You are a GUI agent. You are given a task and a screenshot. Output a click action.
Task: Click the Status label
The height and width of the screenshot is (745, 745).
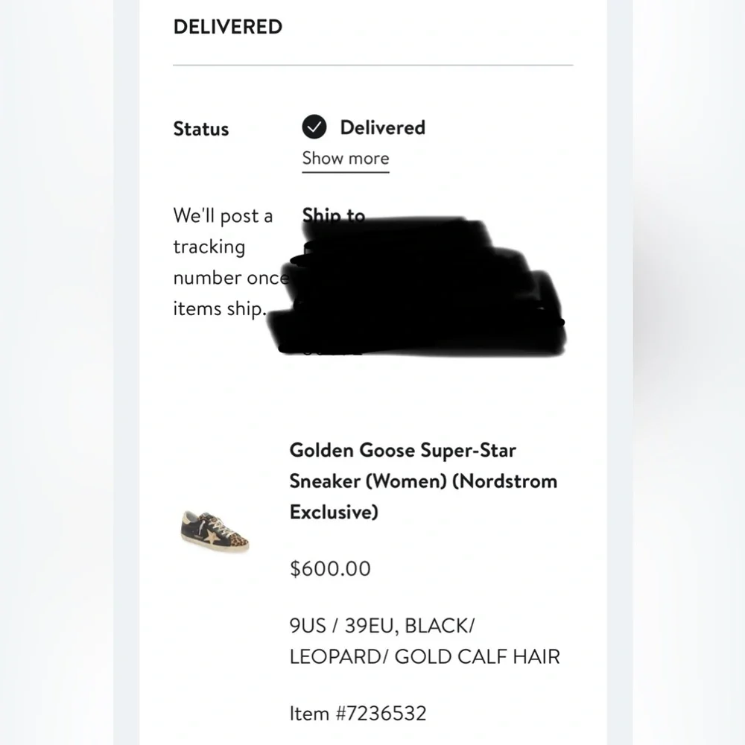[200, 129]
